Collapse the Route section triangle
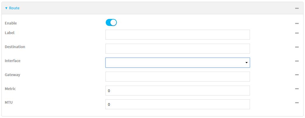 coord(6,8)
